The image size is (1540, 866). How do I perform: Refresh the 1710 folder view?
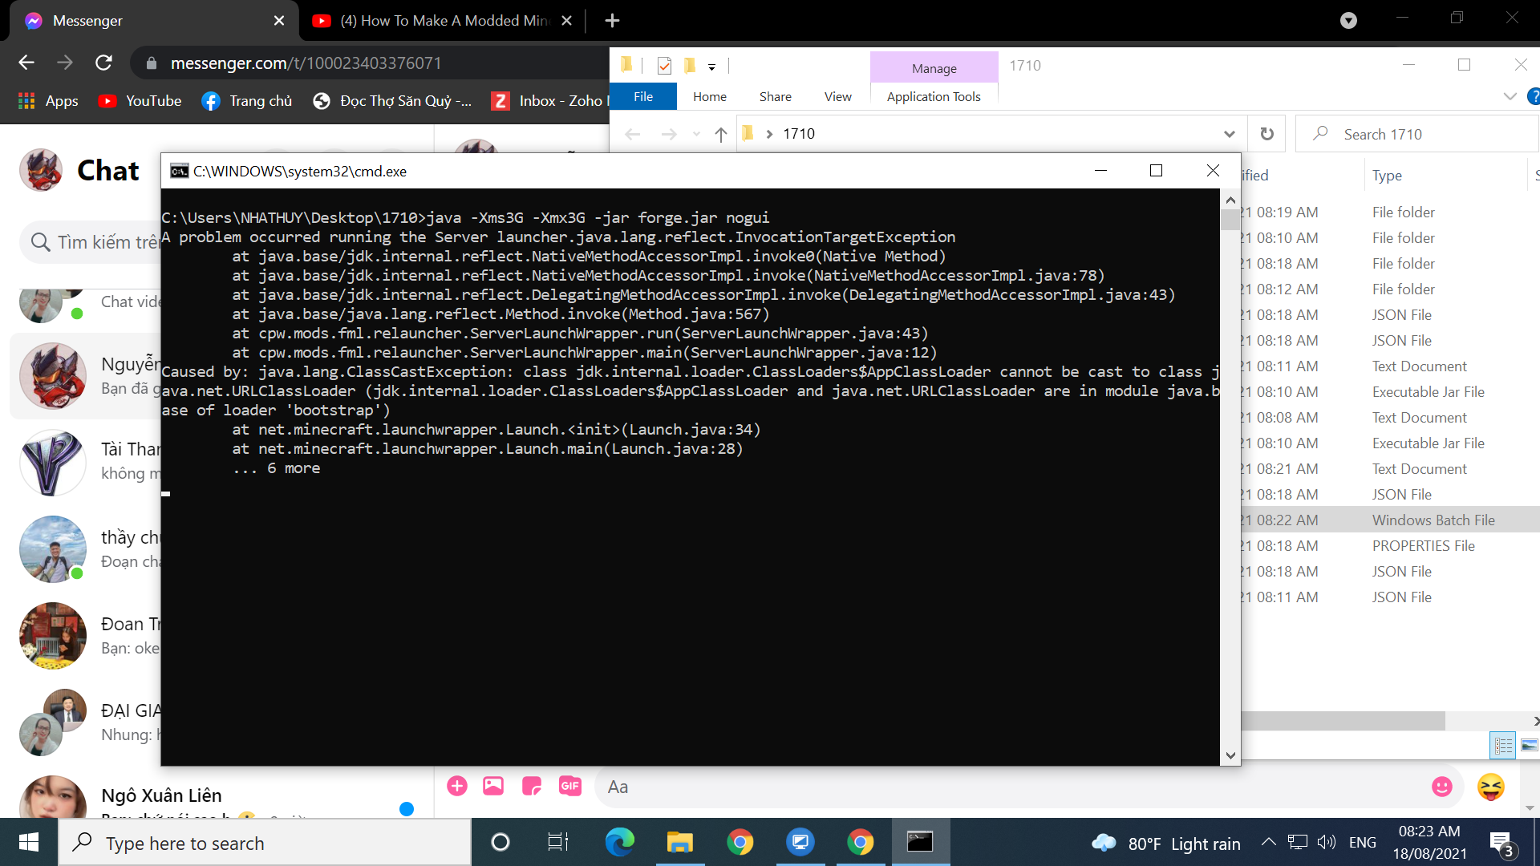1266,134
